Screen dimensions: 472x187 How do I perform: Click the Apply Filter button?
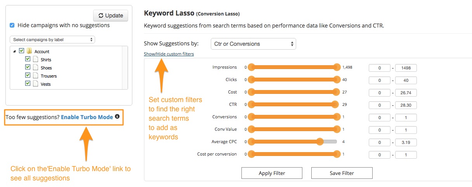[x=272, y=173]
